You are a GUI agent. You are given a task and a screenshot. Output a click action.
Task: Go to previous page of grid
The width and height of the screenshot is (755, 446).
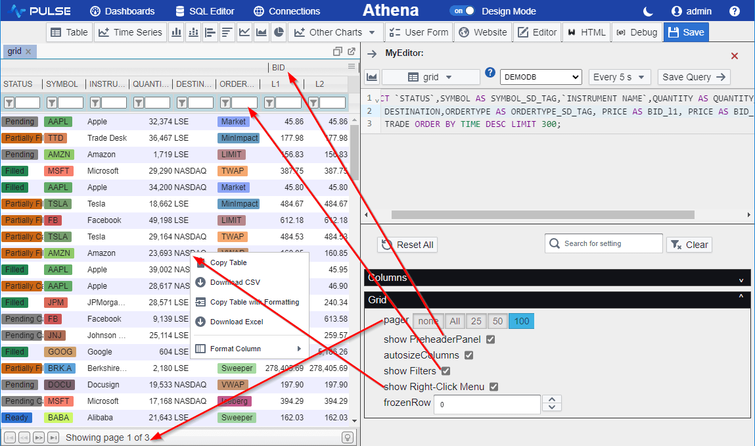[x=24, y=437]
